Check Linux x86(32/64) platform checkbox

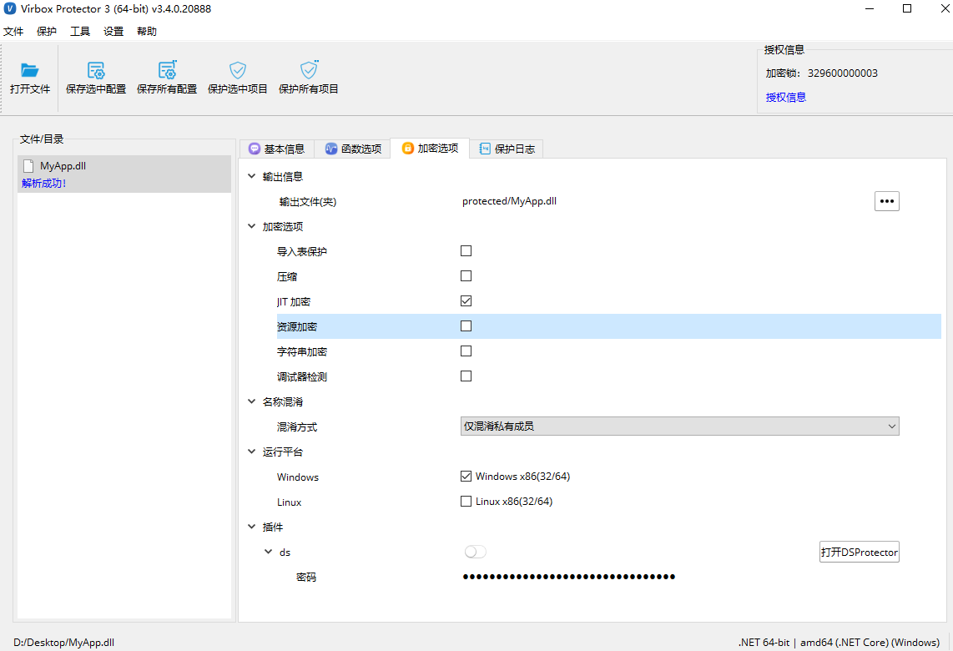466,502
